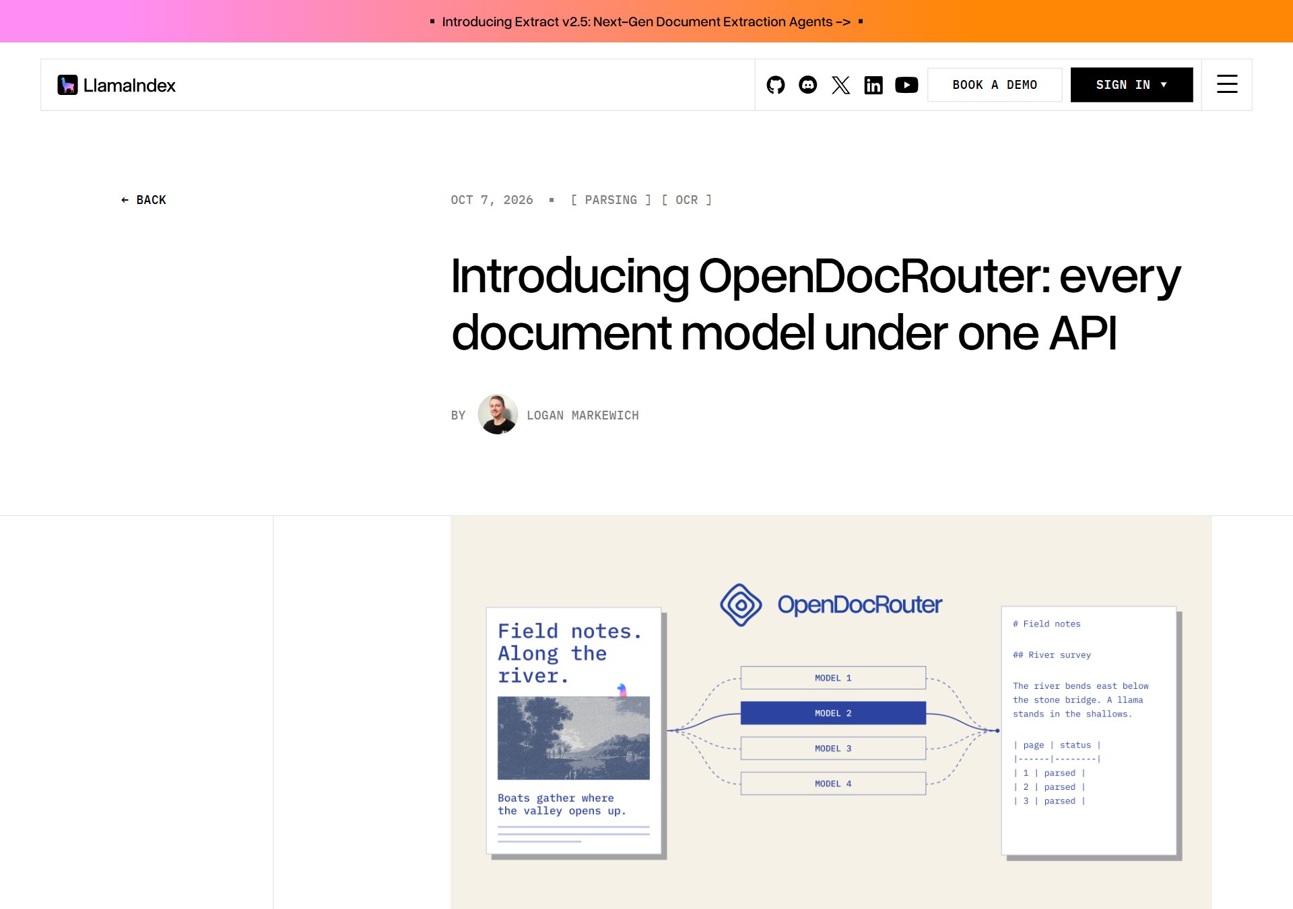Open the Discord icon link
This screenshot has height=909, width=1293.
click(808, 85)
